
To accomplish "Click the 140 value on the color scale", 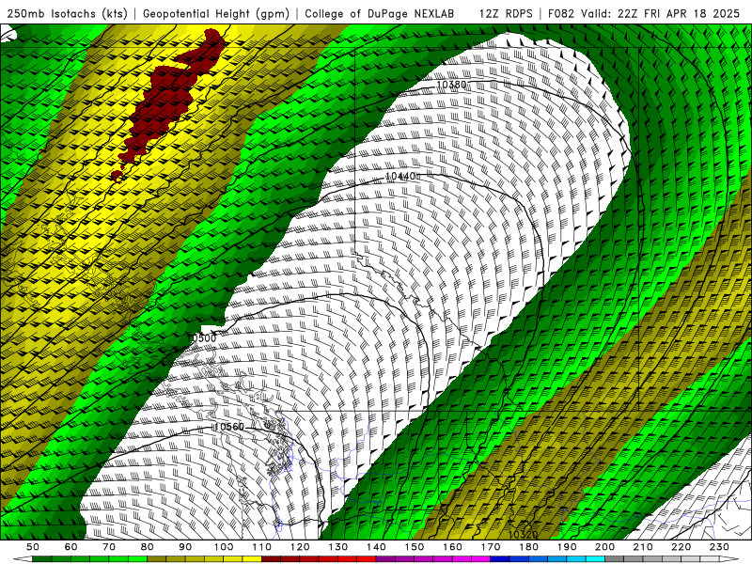I will pyautogui.click(x=376, y=547).
